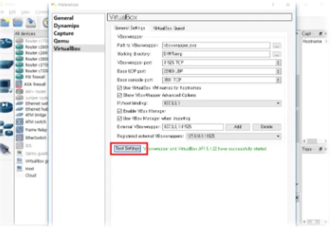This screenshot has width=331, height=227.
Task: Click the ASA firewall device icon
Action: (x=19, y=84)
